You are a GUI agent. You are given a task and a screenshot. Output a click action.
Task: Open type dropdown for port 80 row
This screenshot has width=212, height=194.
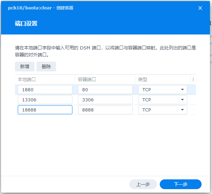tap(163, 90)
